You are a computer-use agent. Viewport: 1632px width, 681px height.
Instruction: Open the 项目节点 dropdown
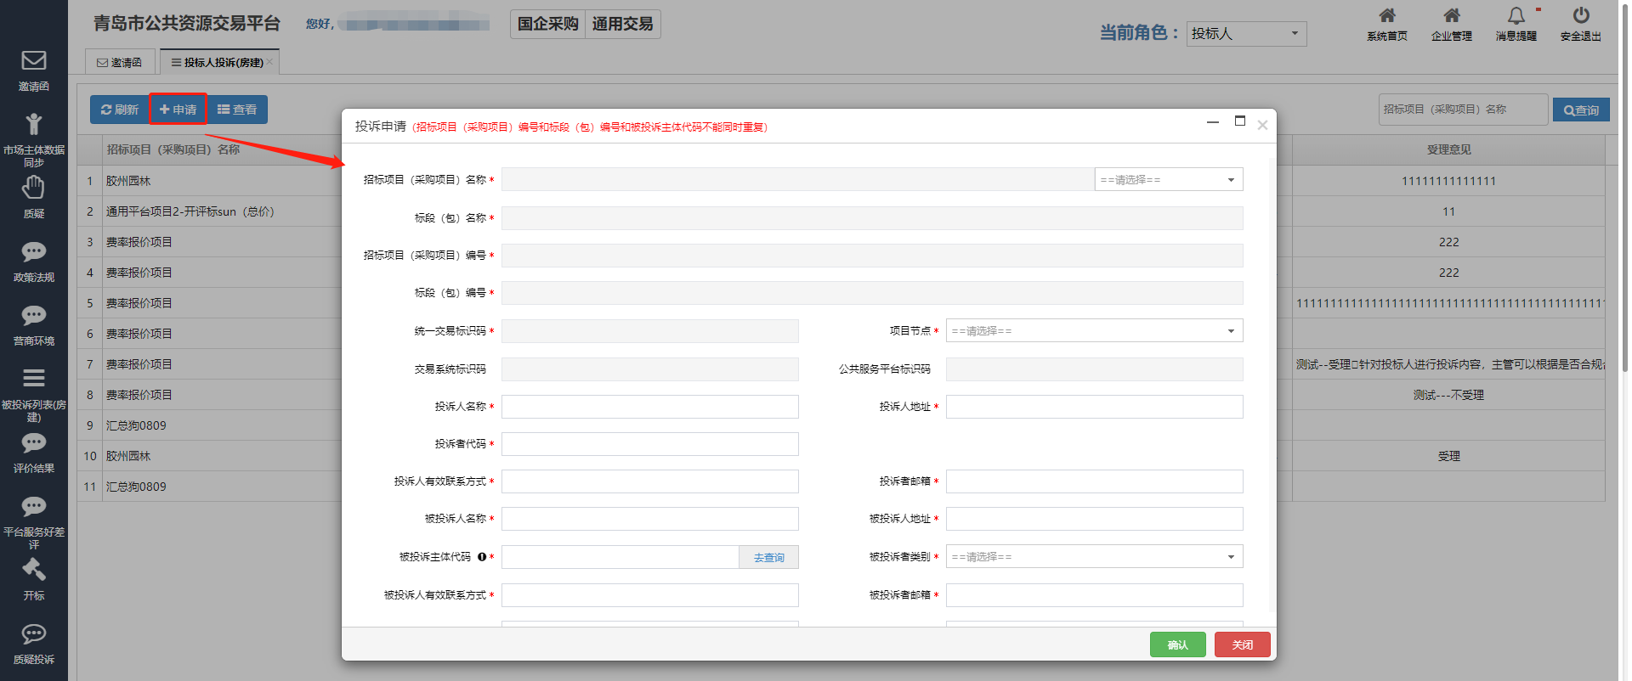pyautogui.click(x=1095, y=330)
